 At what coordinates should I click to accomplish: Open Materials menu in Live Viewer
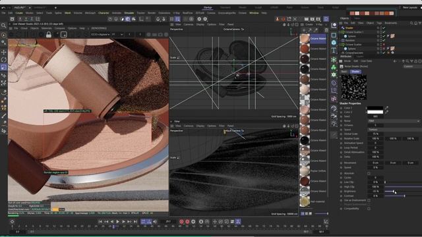[x=46, y=28]
